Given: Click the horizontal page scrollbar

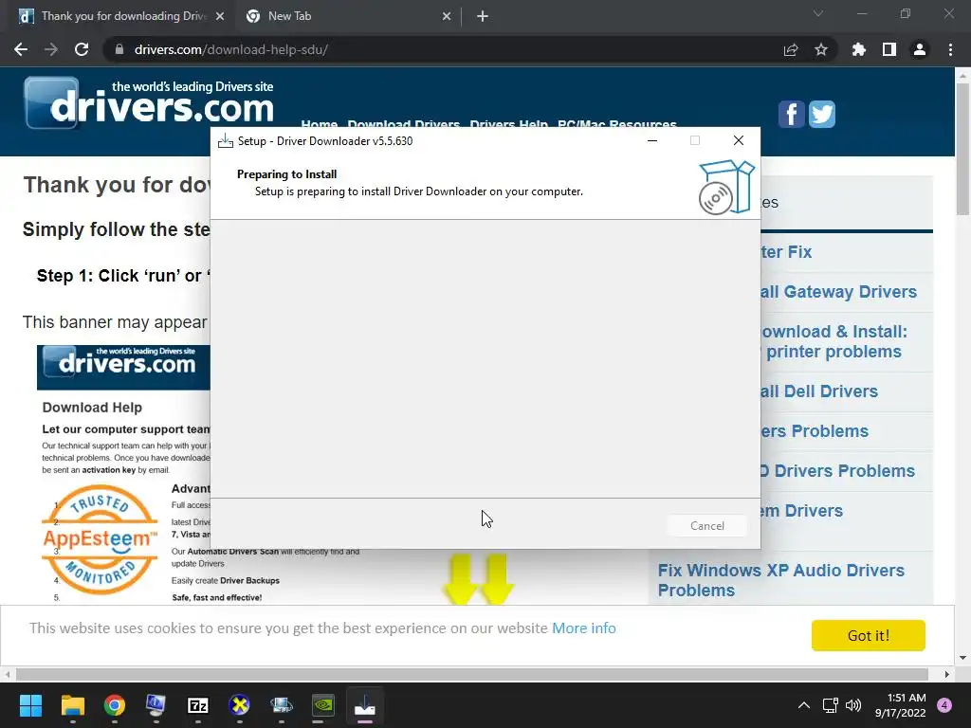Looking at the screenshot, I should point(472,674).
